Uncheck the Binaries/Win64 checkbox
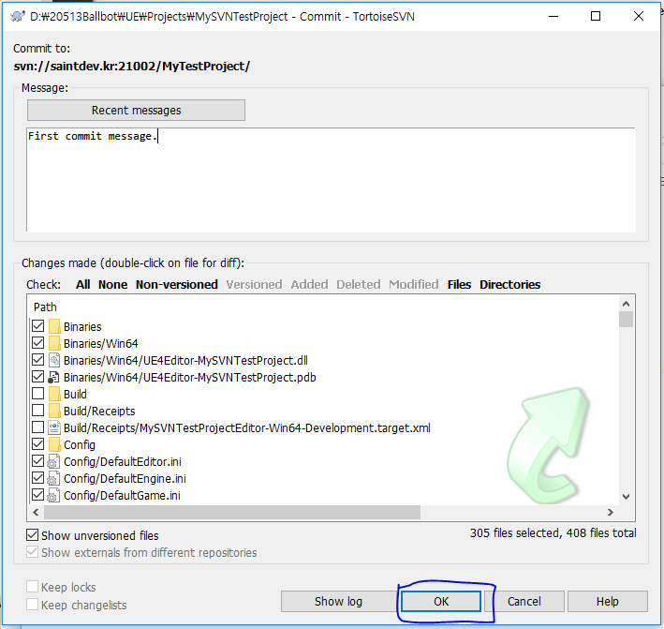 37,343
